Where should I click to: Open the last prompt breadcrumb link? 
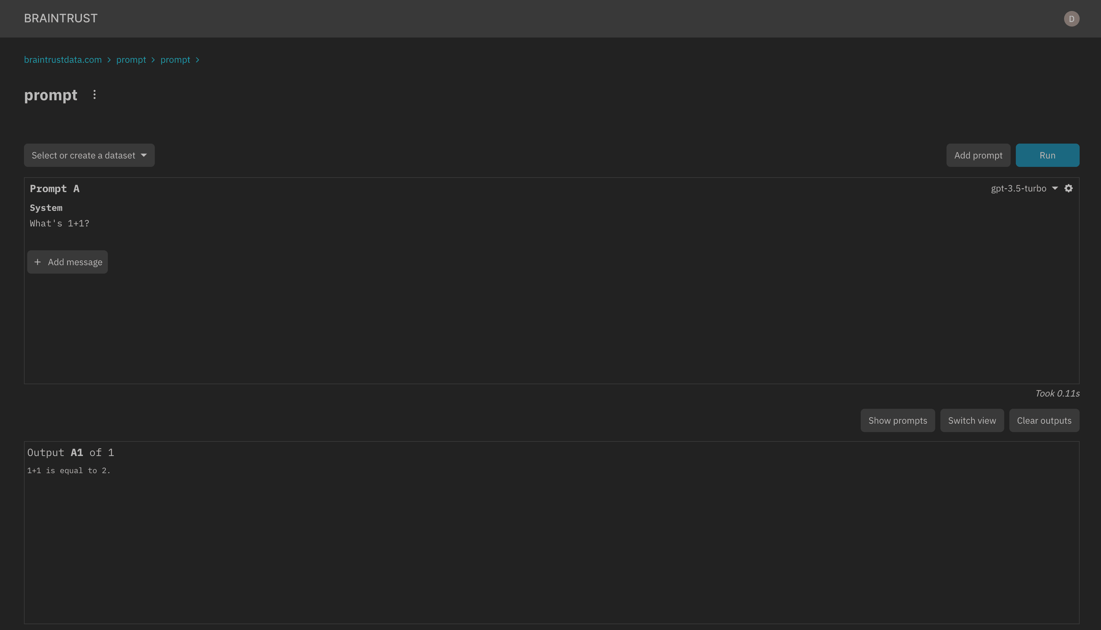tap(175, 60)
